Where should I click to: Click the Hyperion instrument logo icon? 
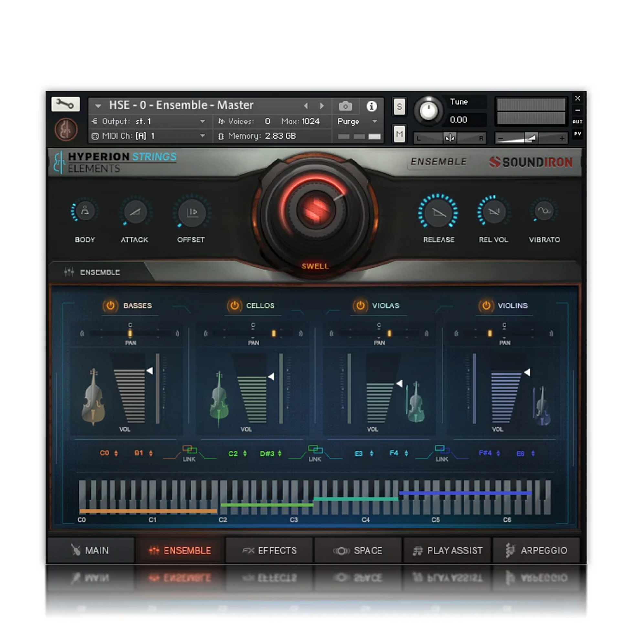[x=66, y=129]
